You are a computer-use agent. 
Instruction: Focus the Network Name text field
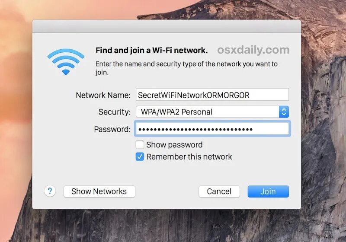click(x=212, y=95)
